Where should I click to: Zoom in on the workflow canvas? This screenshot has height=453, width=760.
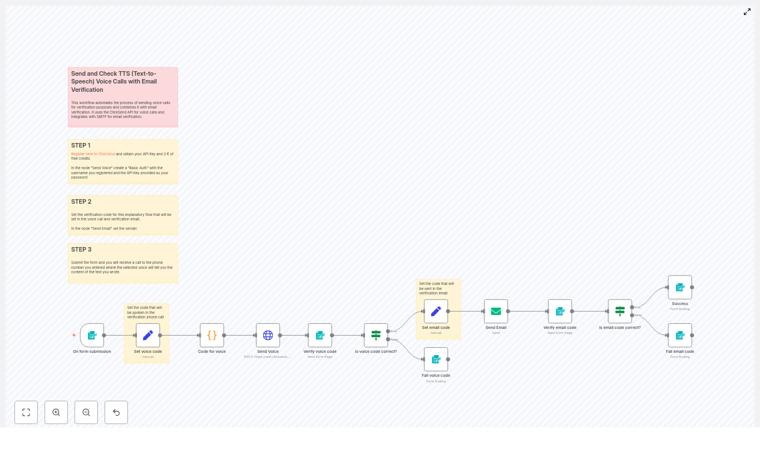tap(56, 412)
